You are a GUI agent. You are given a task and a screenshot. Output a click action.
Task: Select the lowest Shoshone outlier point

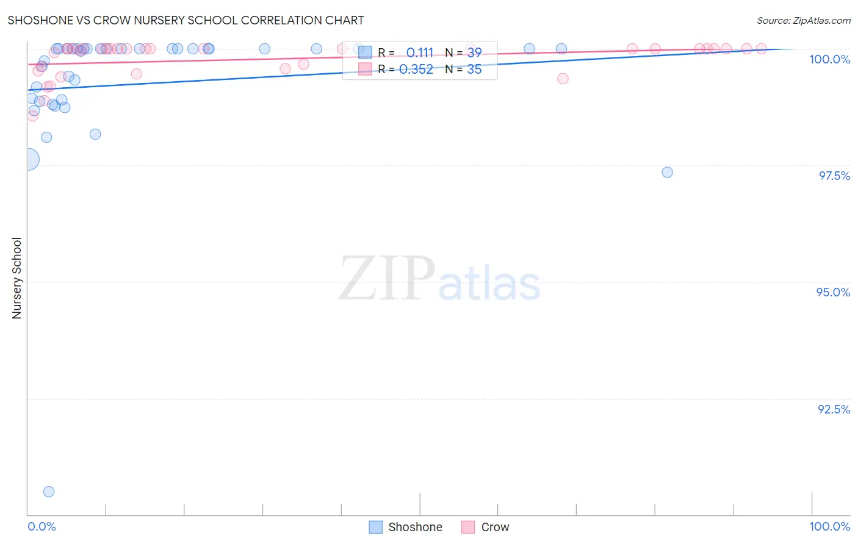tap(49, 492)
